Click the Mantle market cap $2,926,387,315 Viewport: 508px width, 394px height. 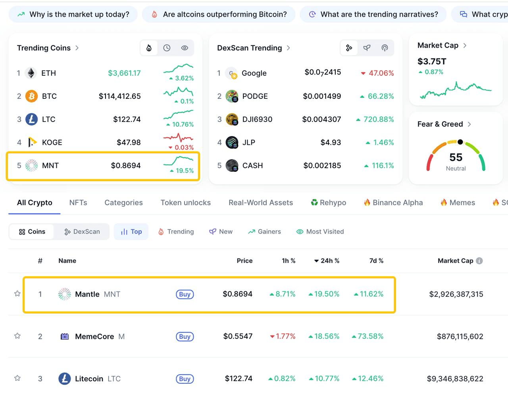click(456, 294)
